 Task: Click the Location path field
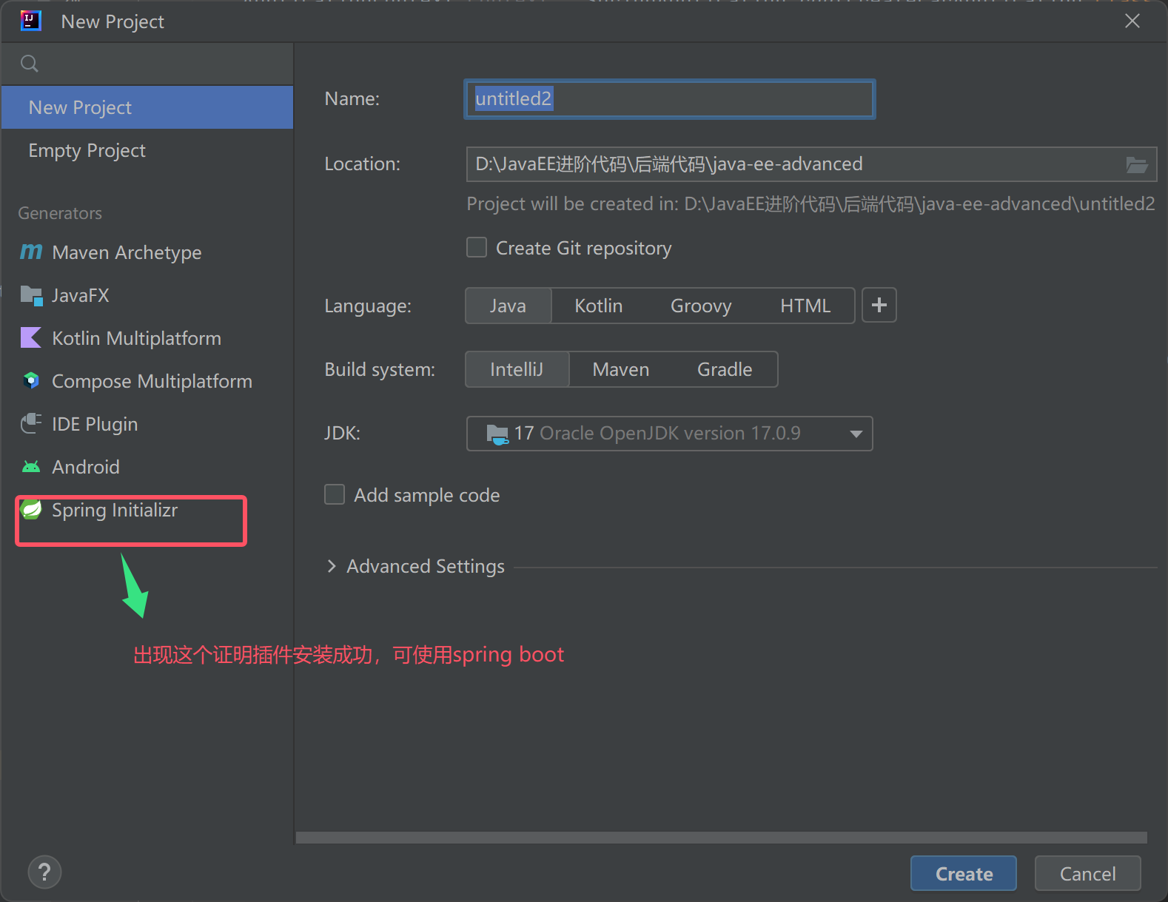[811, 164]
